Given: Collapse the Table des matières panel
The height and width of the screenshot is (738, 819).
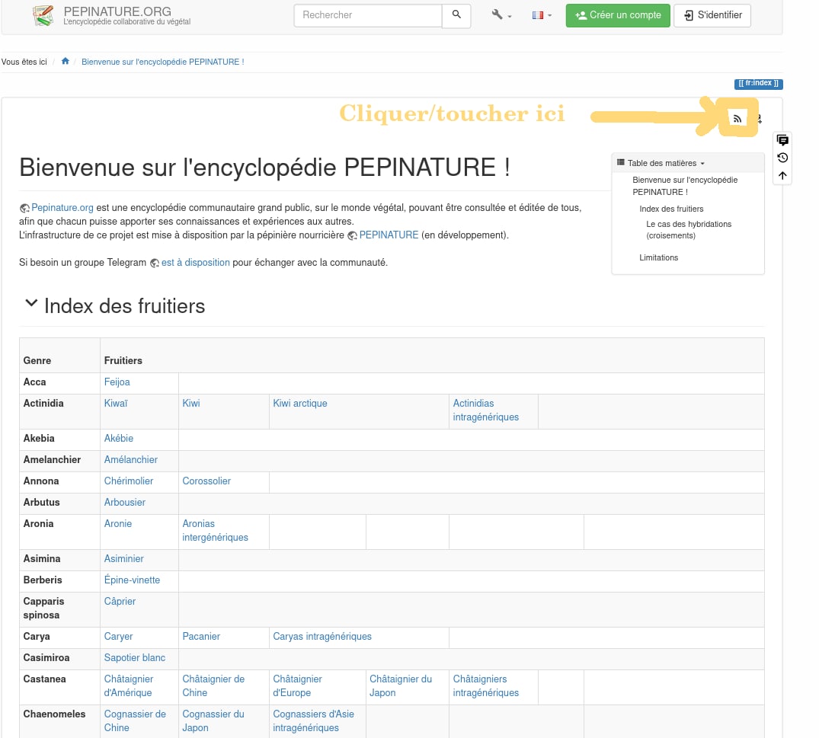Looking at the screenshot, I should point(661,163).
